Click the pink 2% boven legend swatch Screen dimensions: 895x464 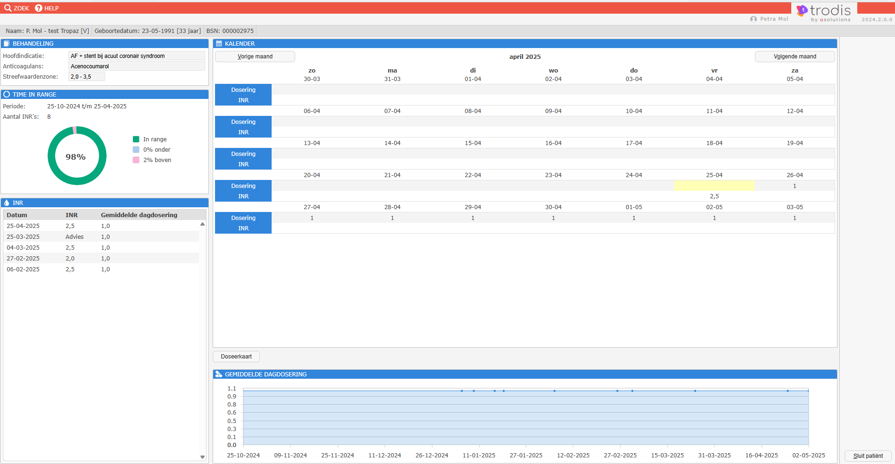coord(136,160)
